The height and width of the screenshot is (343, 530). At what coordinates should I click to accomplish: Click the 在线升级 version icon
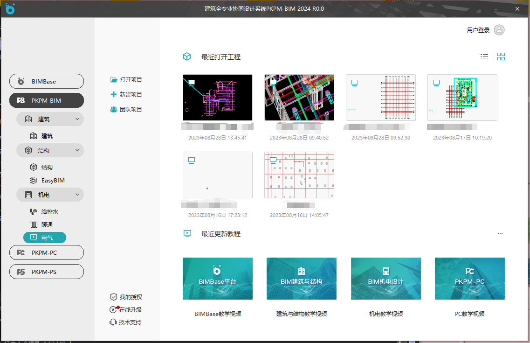[x=114, y=309]
